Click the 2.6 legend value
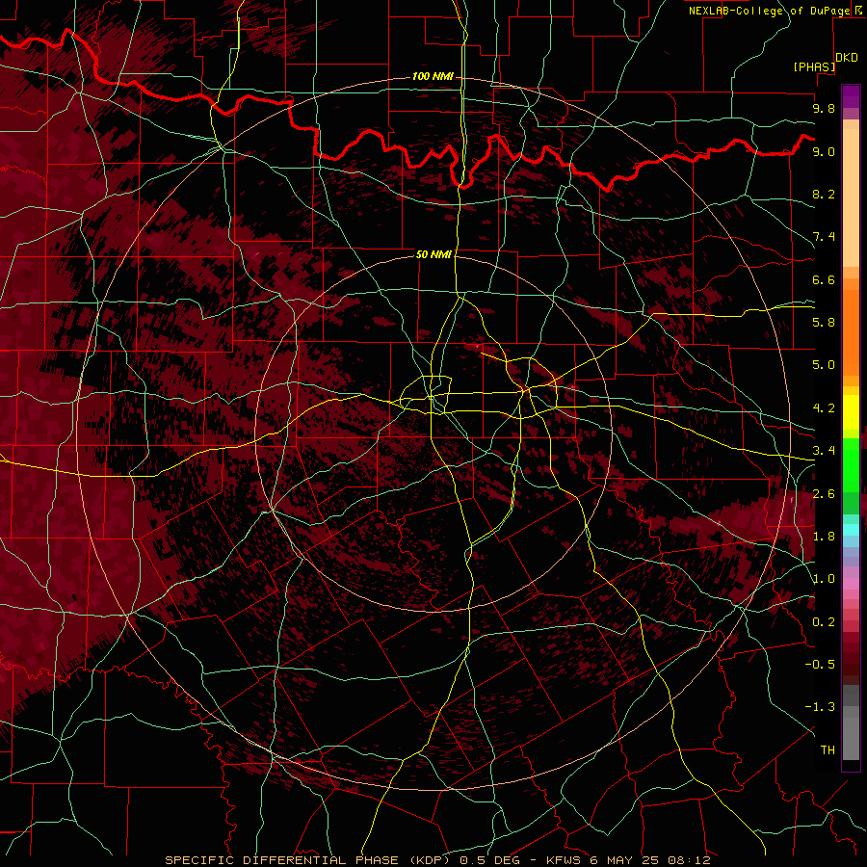This screenshot has height=867, width=867. pos(824,494)
